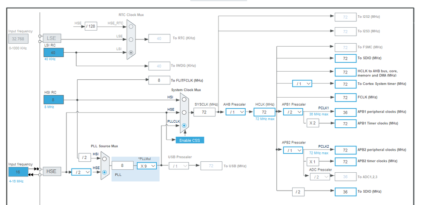Viewport: 425px width, 205px height.
Task: Click the LSE oscillator block
Action: [52, 38]
